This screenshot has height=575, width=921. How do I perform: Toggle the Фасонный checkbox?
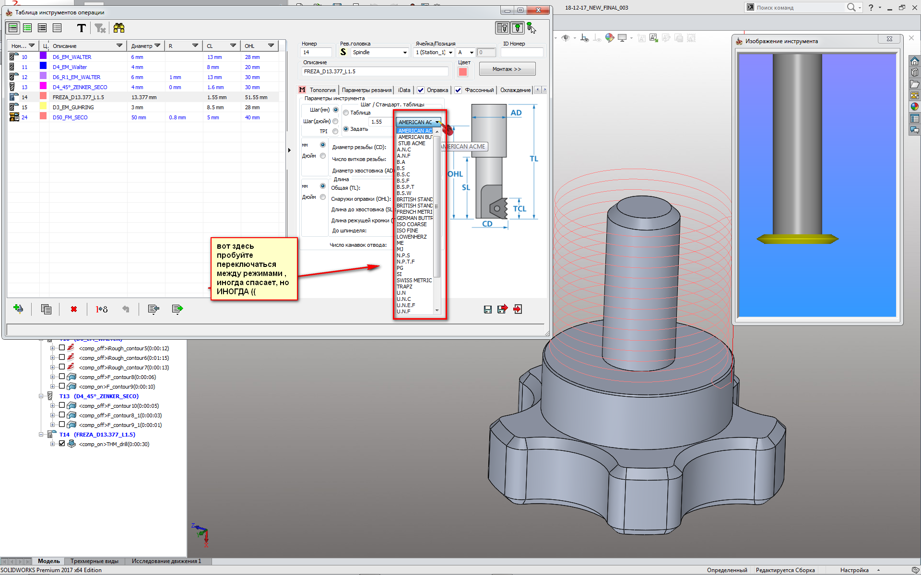pos(458,90)
